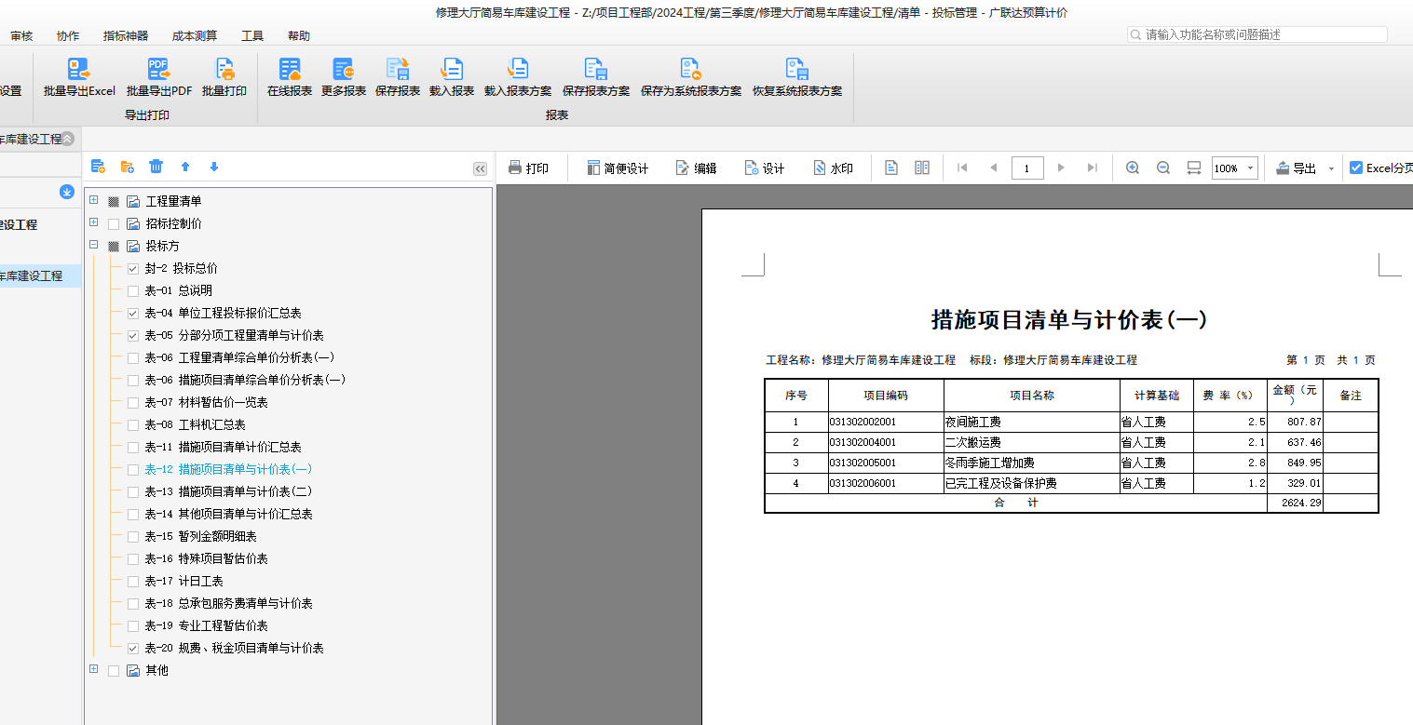This screenshot has height=725, width=1413.
Task: Go to last page icon
Action: 1092,168
